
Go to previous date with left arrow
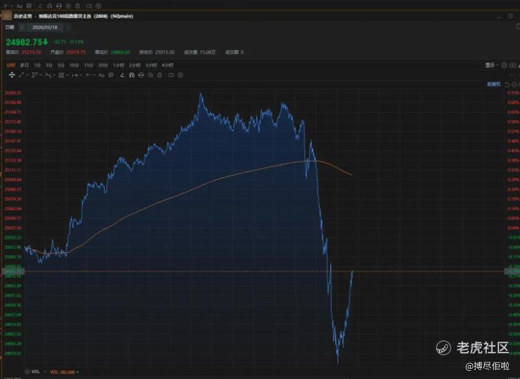22,27
